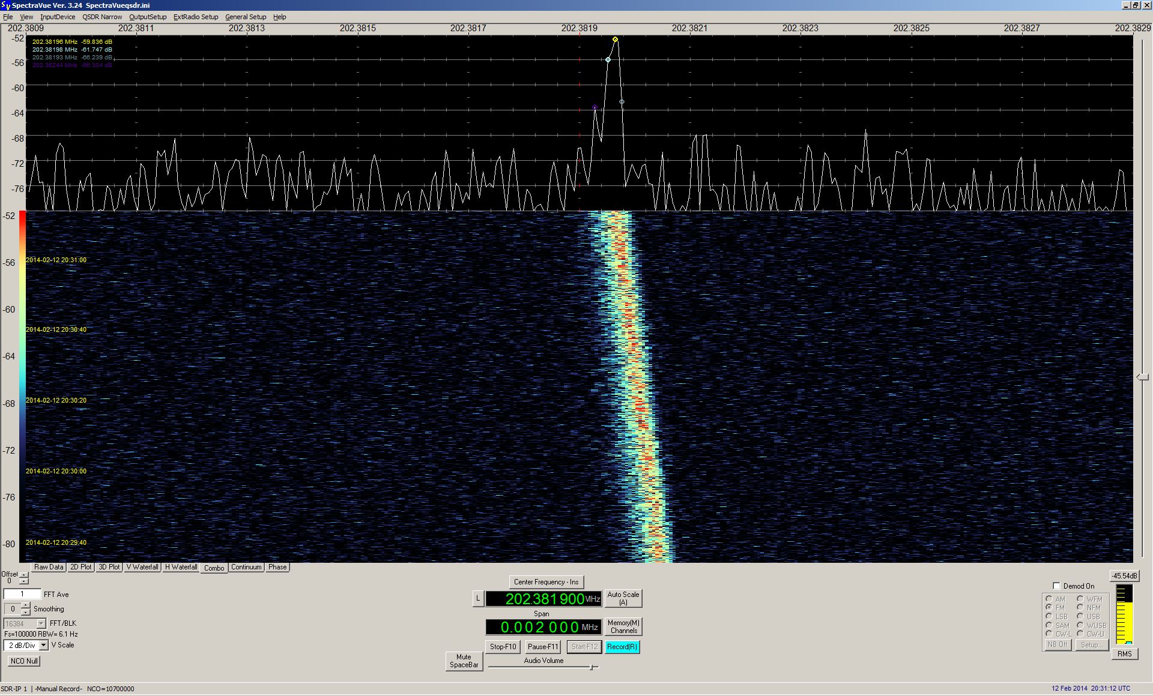1153x696 pixels.
Task: Open Memory(M) Channels
Action: click(x=623, y=626)
